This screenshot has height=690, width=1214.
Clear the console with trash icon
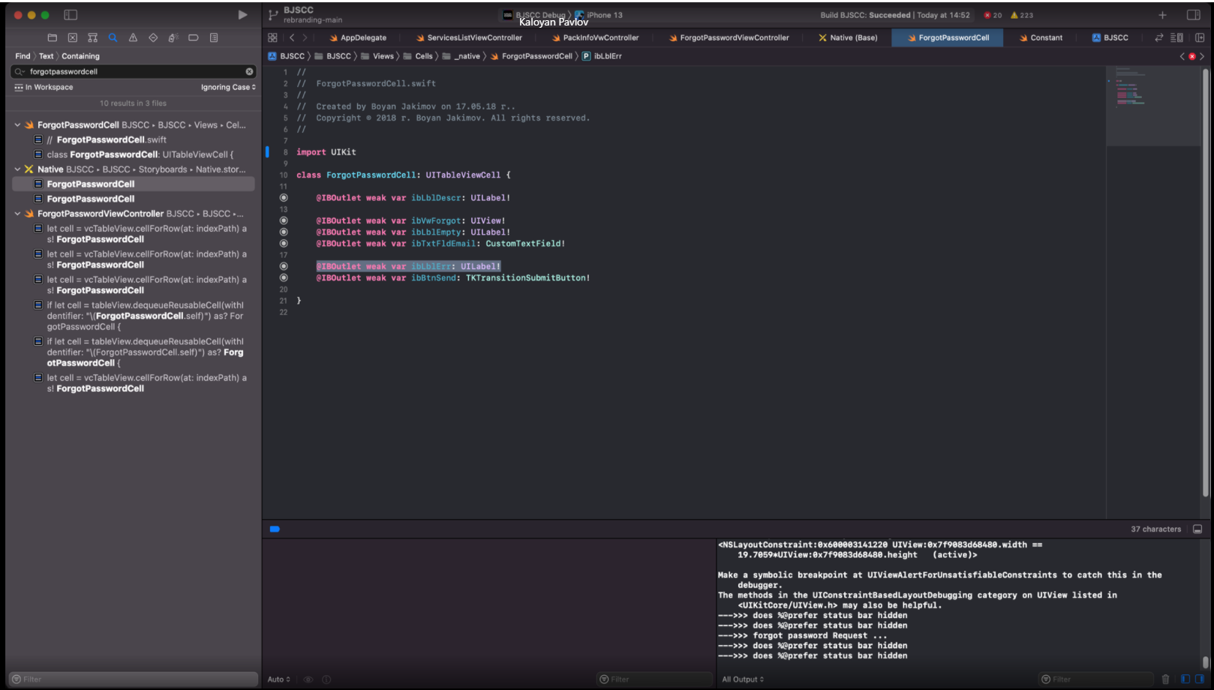(1165, 679)
